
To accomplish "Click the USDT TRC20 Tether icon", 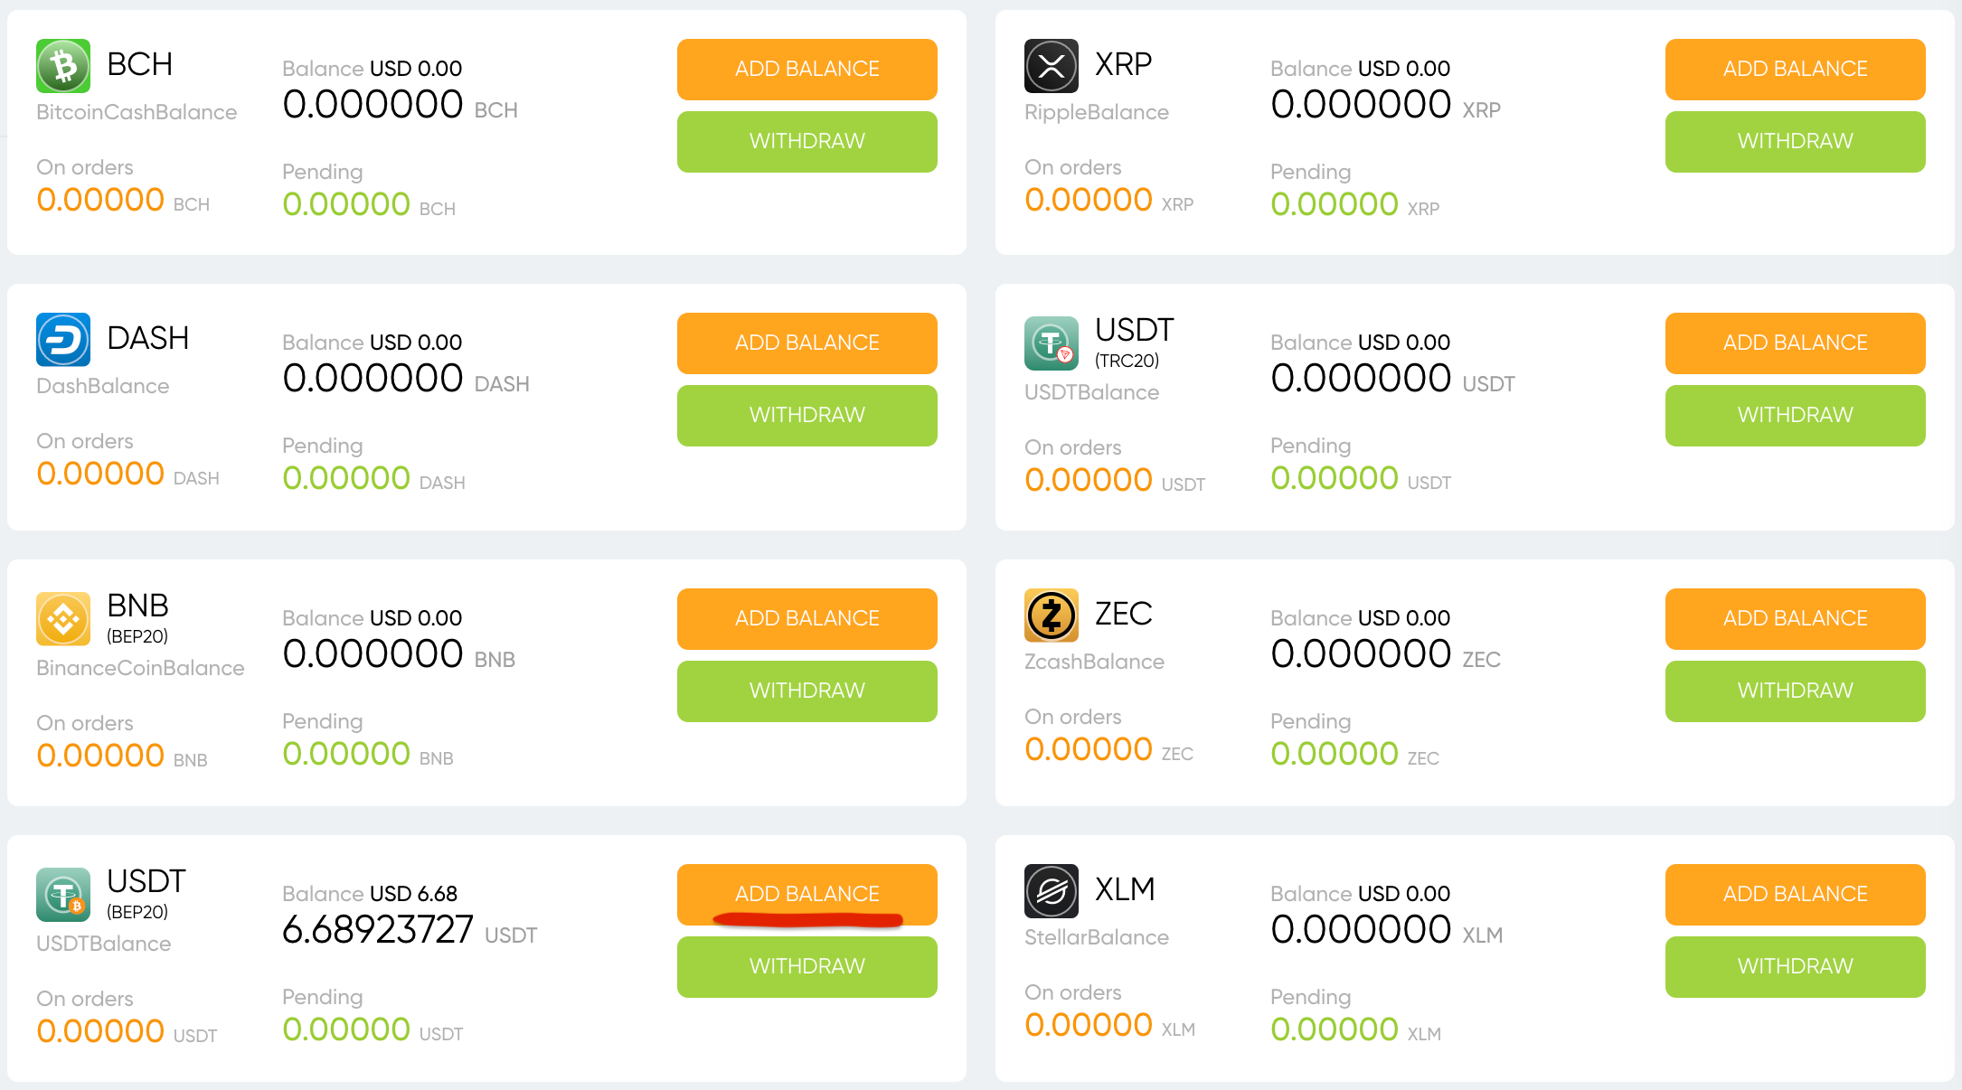I will point(1052,343).
